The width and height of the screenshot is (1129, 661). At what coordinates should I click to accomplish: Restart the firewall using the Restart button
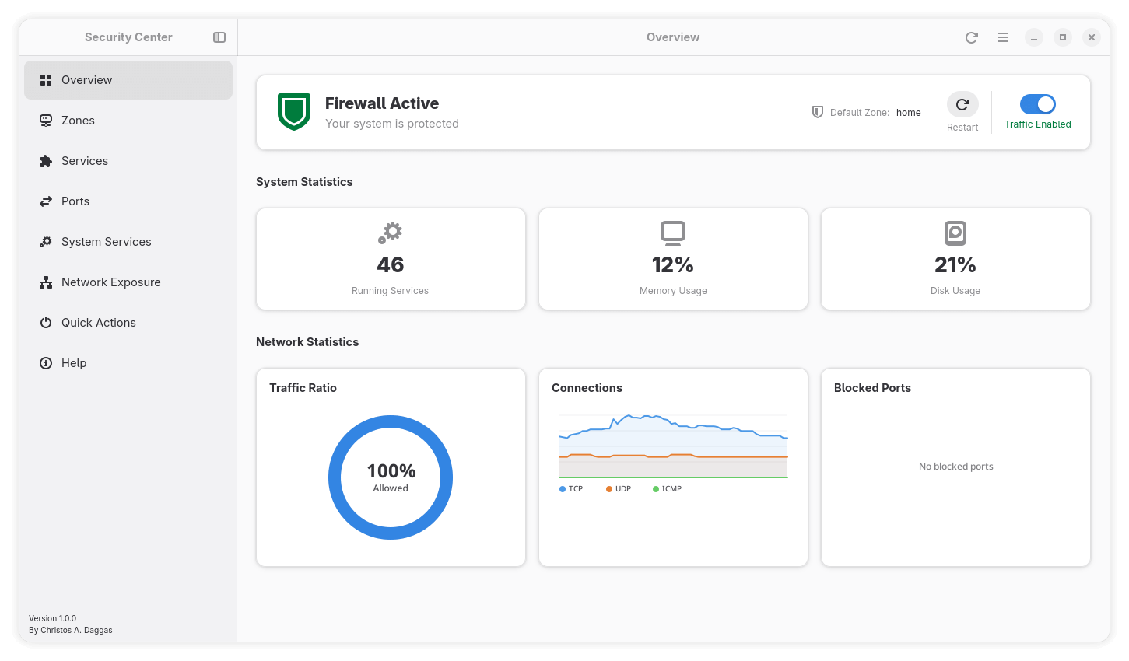962,105
